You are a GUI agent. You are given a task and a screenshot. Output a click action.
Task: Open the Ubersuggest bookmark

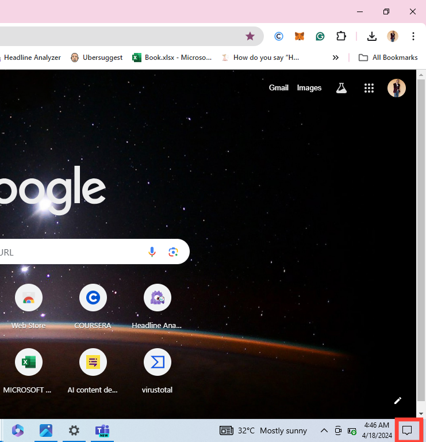[97, 58]
